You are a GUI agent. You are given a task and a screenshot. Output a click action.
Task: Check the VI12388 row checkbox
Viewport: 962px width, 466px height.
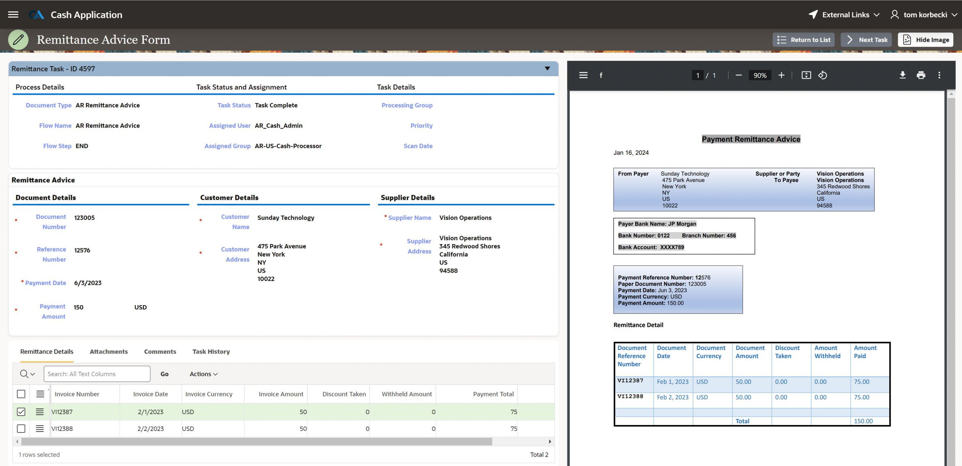[21, 428]
